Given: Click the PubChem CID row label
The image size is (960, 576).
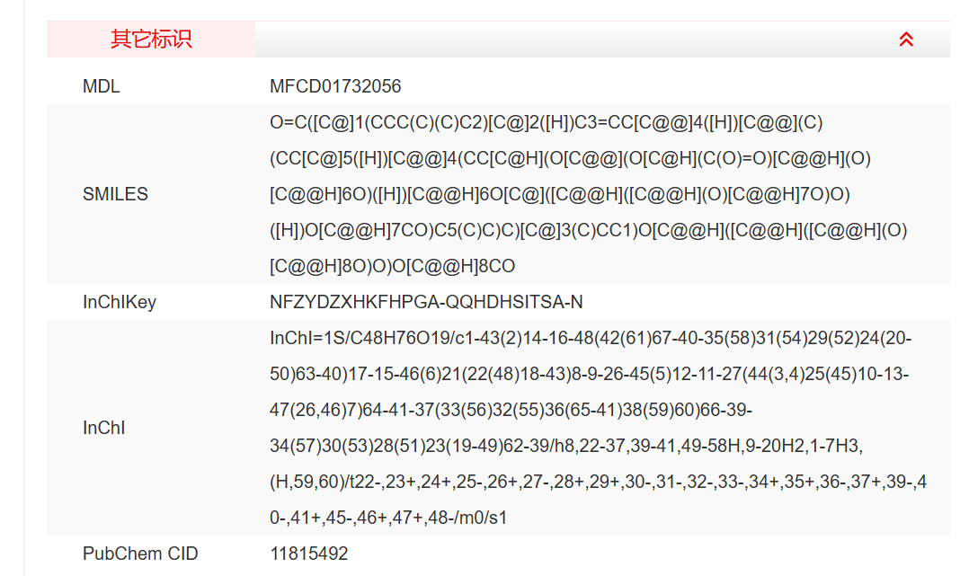Looking at the screenshot, I should 140,554.
